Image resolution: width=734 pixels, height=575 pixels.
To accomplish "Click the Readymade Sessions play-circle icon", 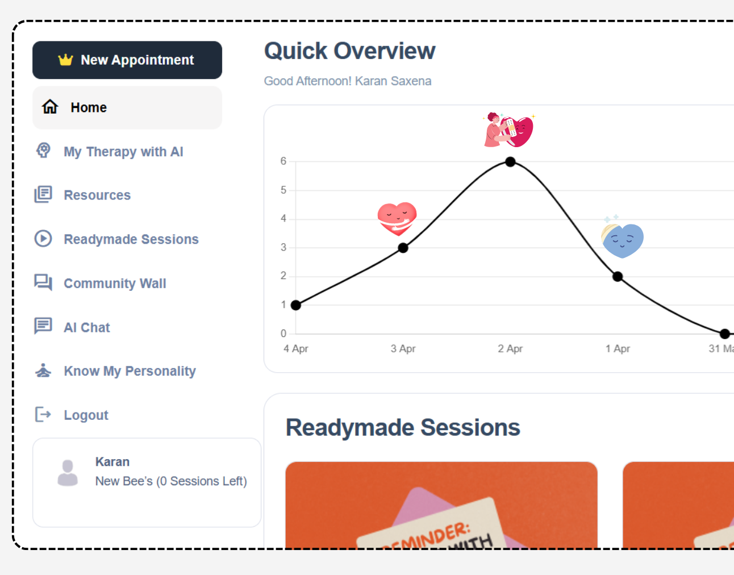I will (x=43, y=239).
